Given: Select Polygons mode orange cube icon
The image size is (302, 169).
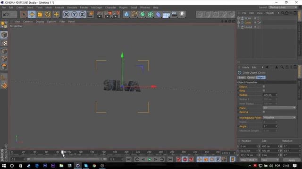Looking at the screenshot, I should coord(4,67).
